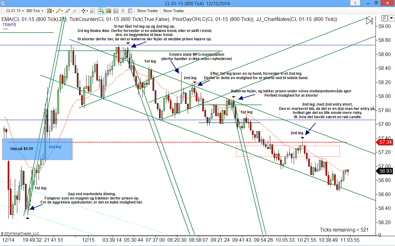Open the CL 01-15 instrument dropdown
Screen dimensions: 395x246
point(15,11)
